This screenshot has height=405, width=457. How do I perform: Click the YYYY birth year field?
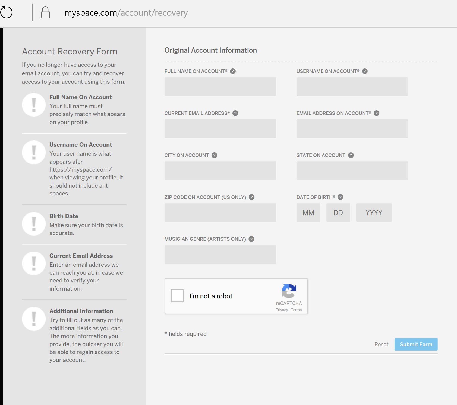click(x=374, y=213)
